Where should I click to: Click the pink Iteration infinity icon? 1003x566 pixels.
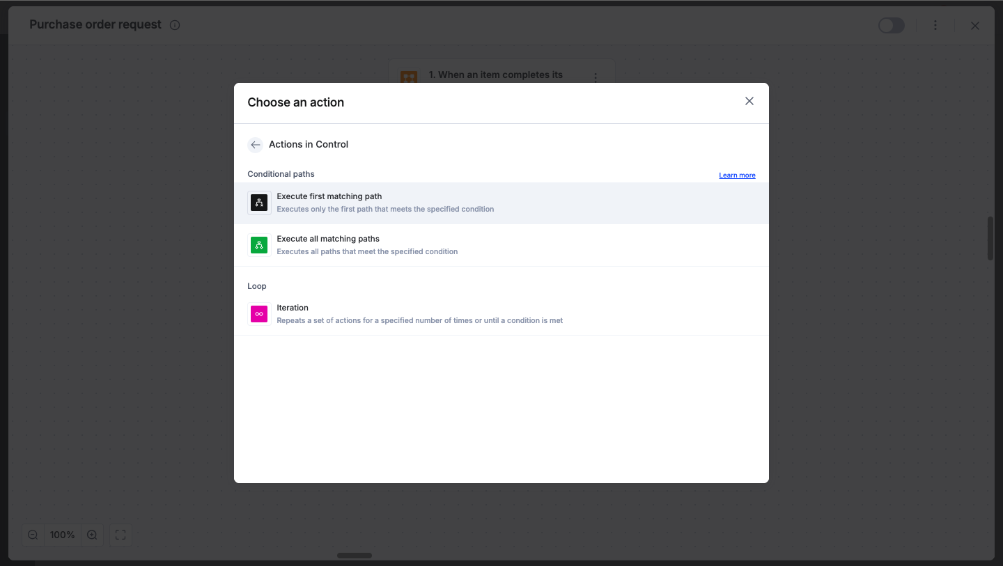click(x=259, y=314)
